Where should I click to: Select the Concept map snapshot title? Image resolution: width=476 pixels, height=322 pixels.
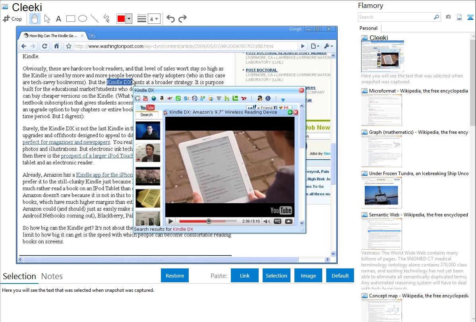pyautogui.click(x=418, y=295)
